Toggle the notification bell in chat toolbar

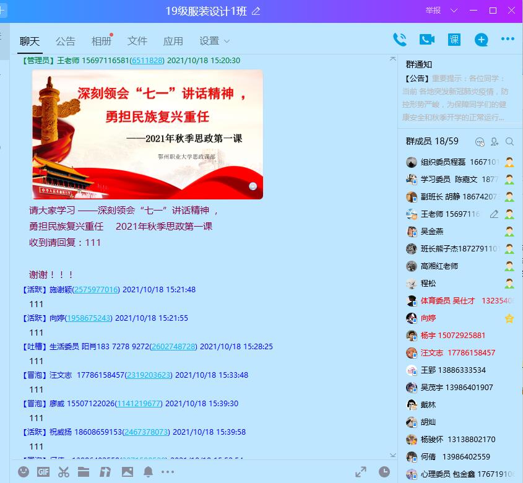click(x=148, y=472)
